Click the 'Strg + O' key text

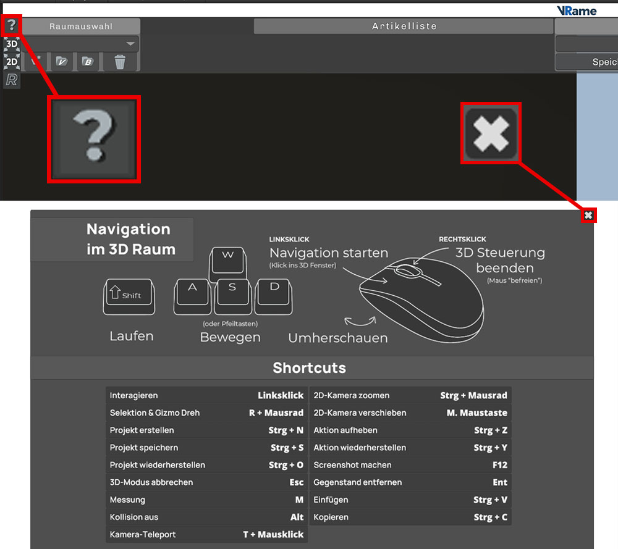[x=286, y=465]
